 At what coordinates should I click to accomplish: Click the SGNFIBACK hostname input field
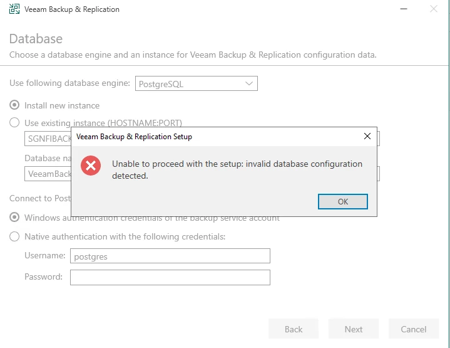48,139
